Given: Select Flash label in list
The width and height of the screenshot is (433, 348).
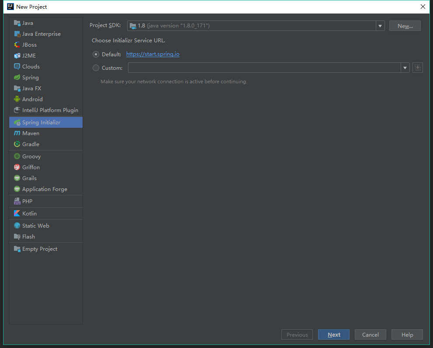Looking at the screenshot, I should [x=28, y=237].
